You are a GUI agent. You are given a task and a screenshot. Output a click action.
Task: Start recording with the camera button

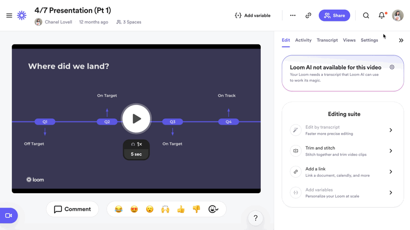click(9, 216)
